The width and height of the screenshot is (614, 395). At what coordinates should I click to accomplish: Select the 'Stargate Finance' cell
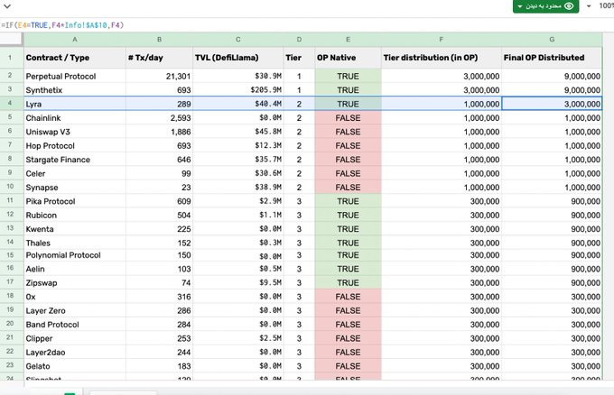point(75,160)
